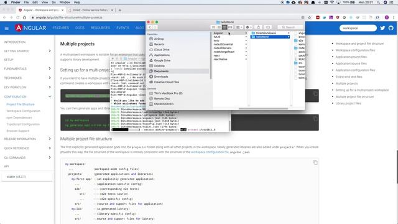Expand Release Information docs section
Image resolution: width=398 pixels, height=224 pixels.
(50, 139)
